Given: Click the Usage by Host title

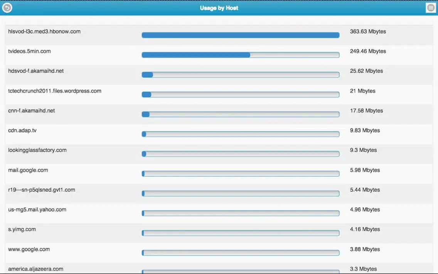Looking at the screenshot, I should click(219, 8).
